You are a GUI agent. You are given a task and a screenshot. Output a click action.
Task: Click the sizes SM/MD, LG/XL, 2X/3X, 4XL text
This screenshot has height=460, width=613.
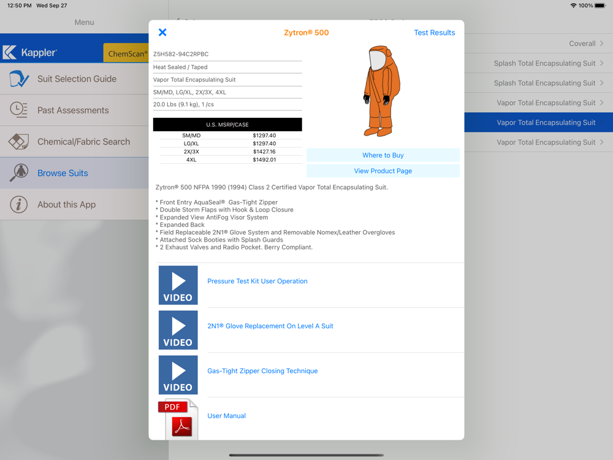pyautogui.click(x=189, y=93)
